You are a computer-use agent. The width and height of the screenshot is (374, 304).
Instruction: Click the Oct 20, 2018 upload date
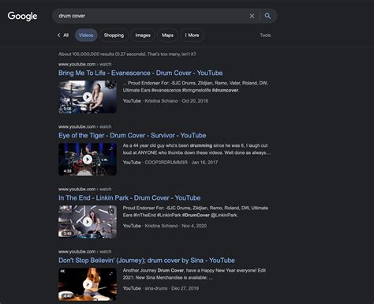[x=195, y=101]
